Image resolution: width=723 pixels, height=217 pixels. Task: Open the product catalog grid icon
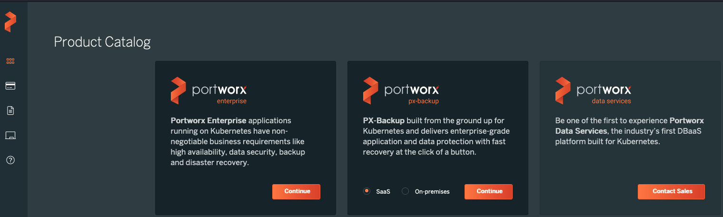(x=10, y=61)
